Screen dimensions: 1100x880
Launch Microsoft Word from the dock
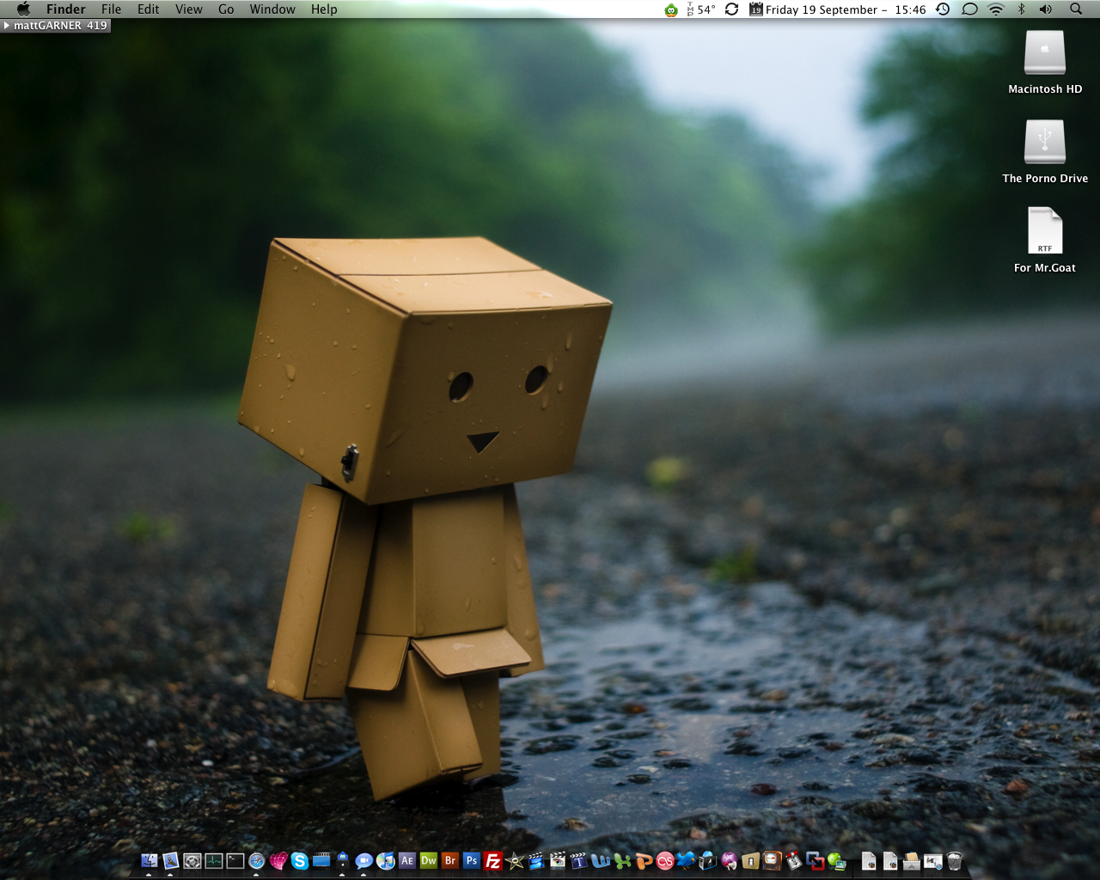601,860
